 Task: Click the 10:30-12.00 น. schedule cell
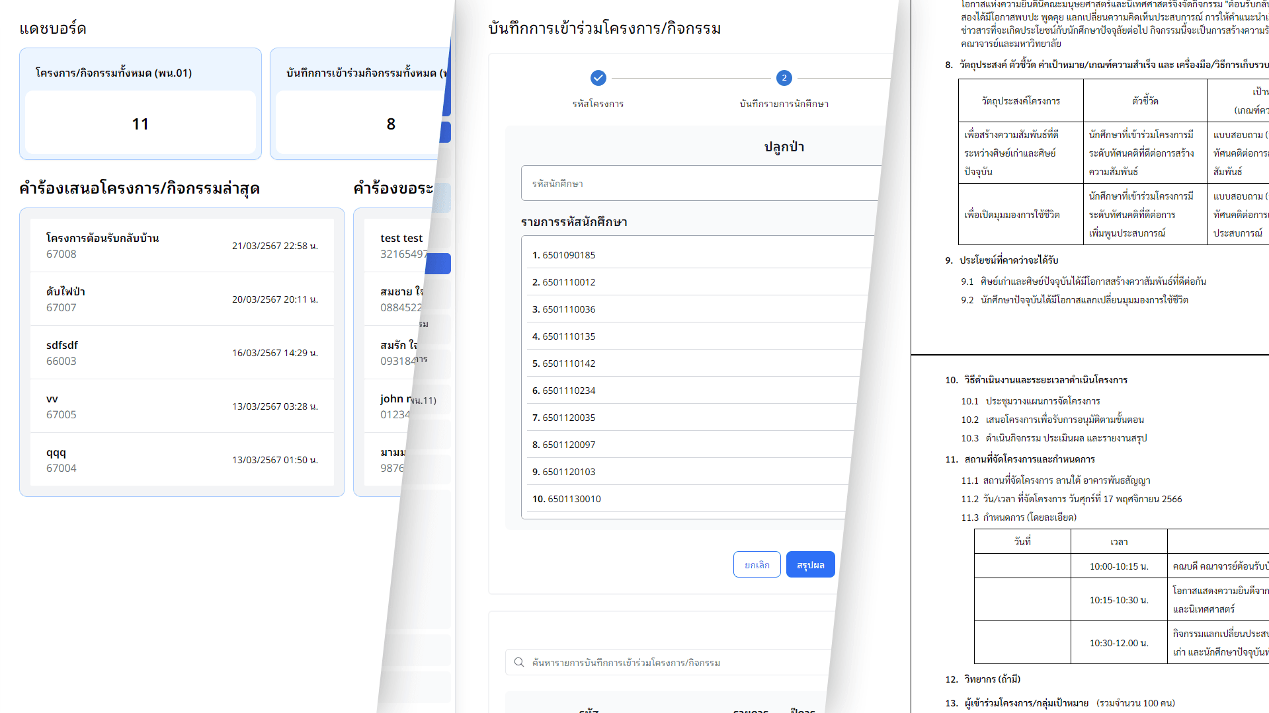tap(1119, 643)
